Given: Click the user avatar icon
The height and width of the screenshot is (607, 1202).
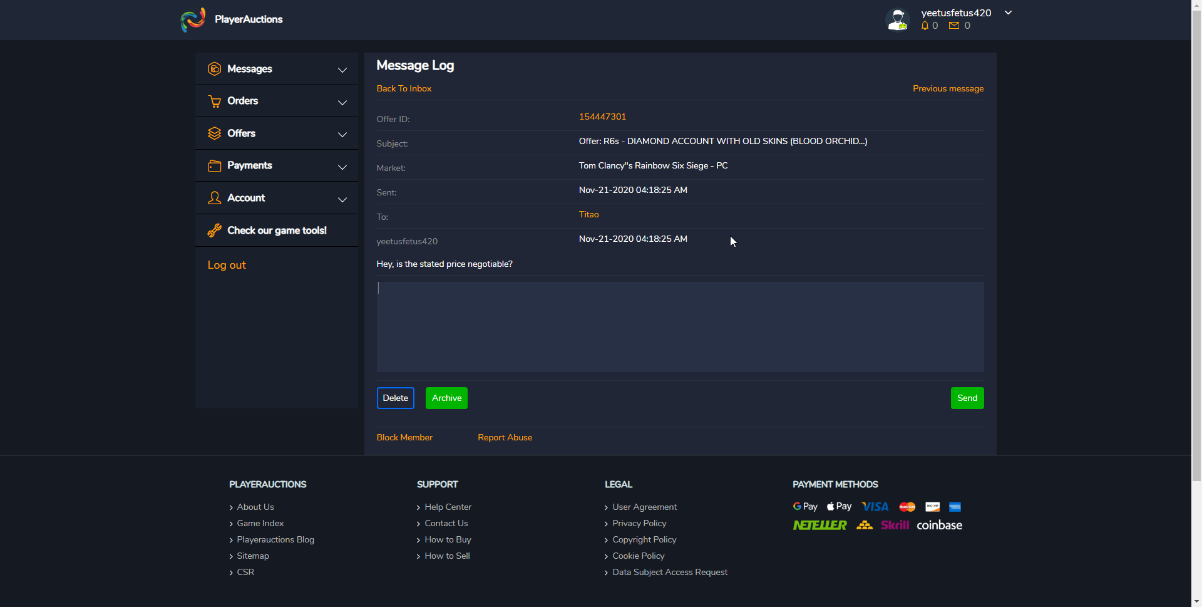Looking at the screenshot, I should pyautogui.click(x=898, y=19).
